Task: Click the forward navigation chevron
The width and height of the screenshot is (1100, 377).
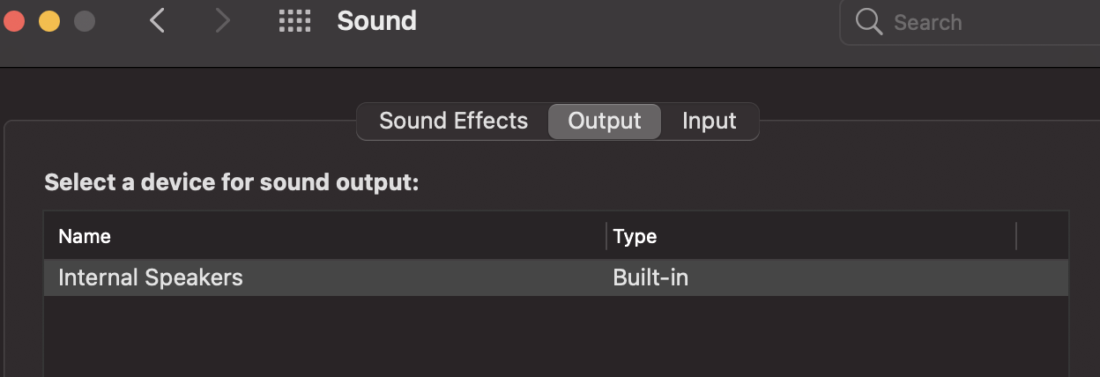Action: pyautogui.click(x=222, y=21)
